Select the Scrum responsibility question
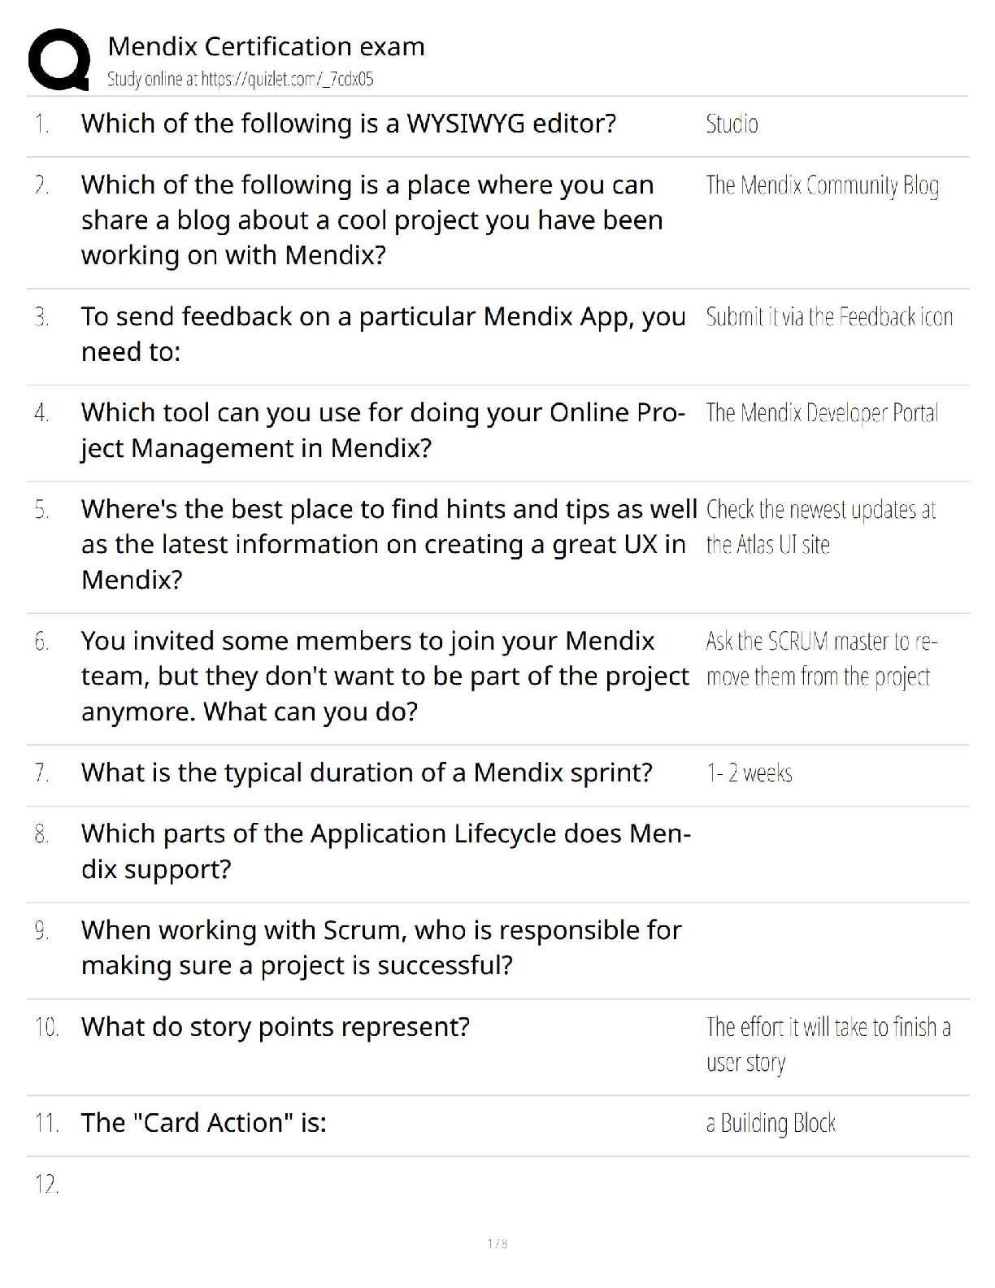This screenshot has width=995, height=1288. pos(380,947)
